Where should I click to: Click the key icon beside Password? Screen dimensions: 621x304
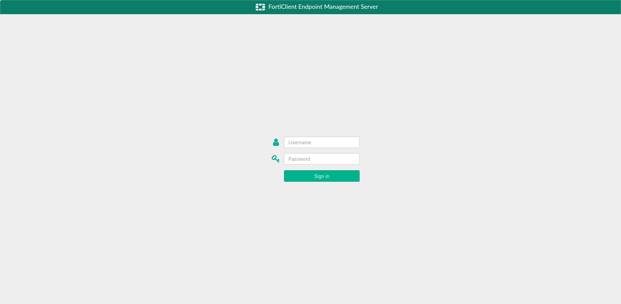(x=276, y=159)
